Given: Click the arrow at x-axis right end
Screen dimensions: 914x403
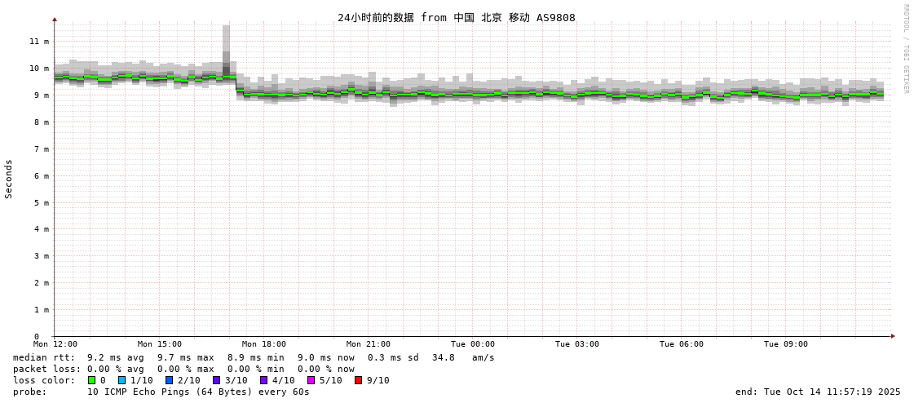Looking at the screenshot, I should [x=893, y=336].
